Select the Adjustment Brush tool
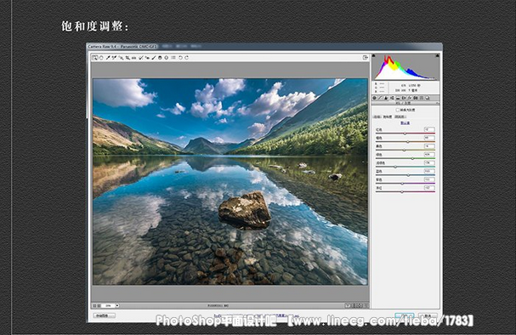The image size is (516, 335). point(154,58)
